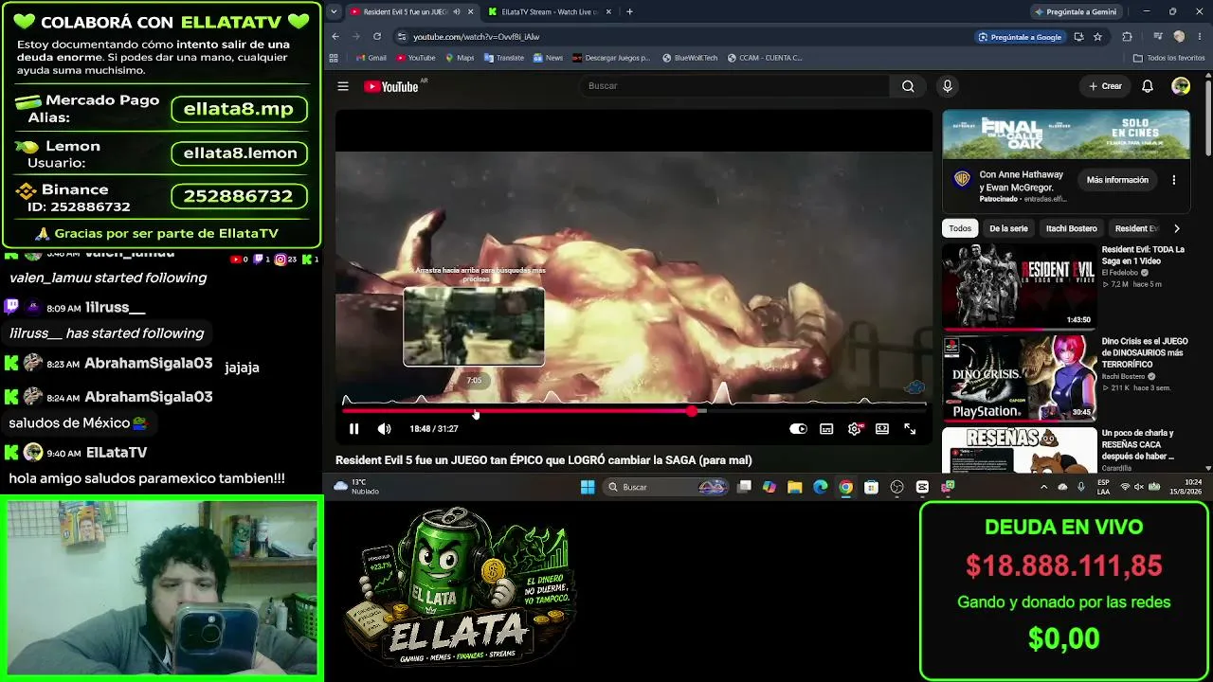Open the Translate bookmark
The width and height of the screenshot is (1213, 682).
point(503,58)
